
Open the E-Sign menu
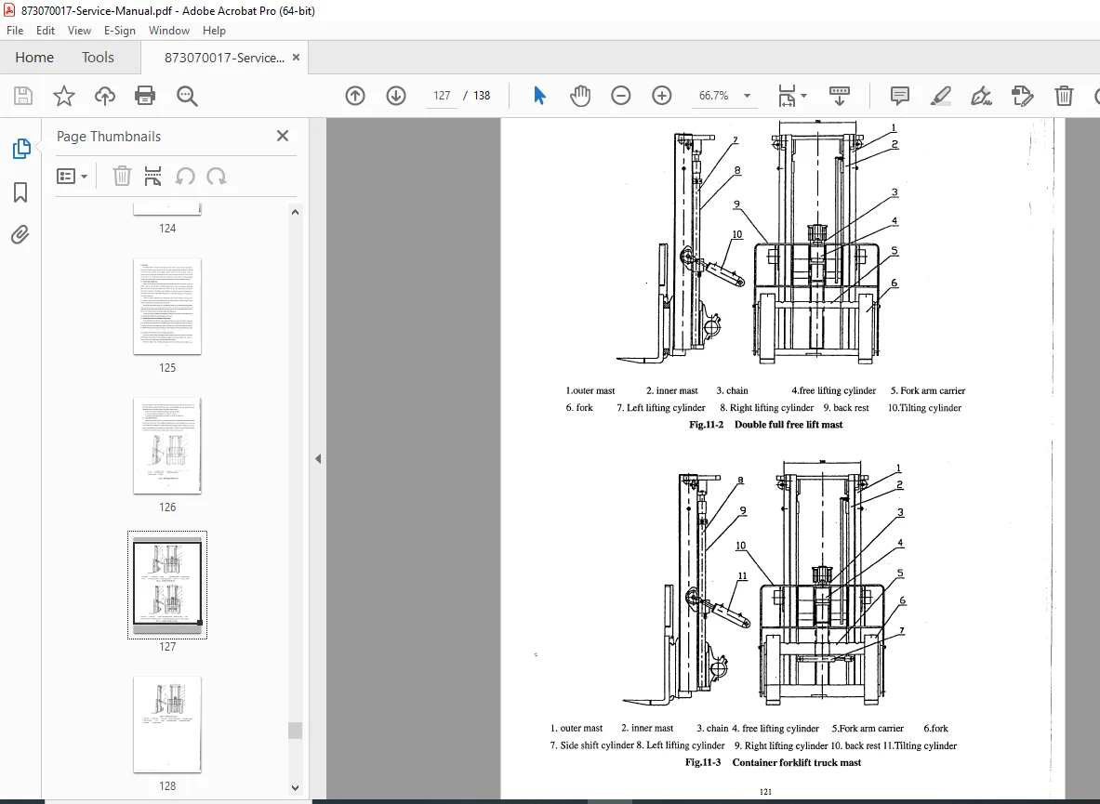pyautogui.click(x=119, y=30)
